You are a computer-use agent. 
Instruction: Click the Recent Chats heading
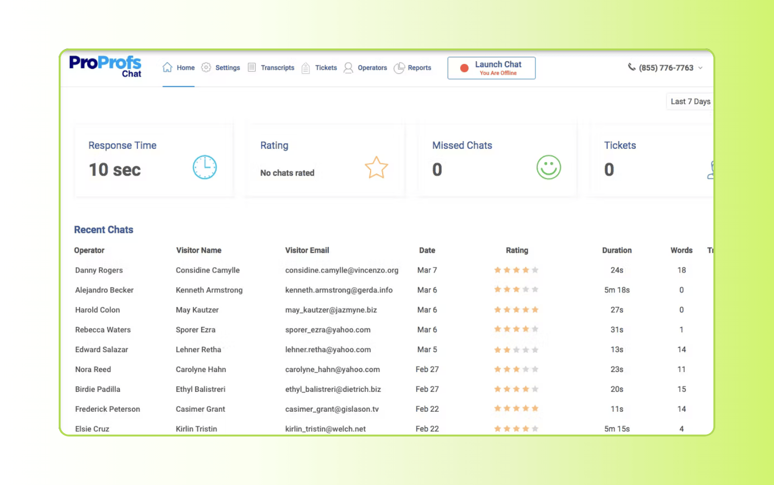tap(104, 230)
